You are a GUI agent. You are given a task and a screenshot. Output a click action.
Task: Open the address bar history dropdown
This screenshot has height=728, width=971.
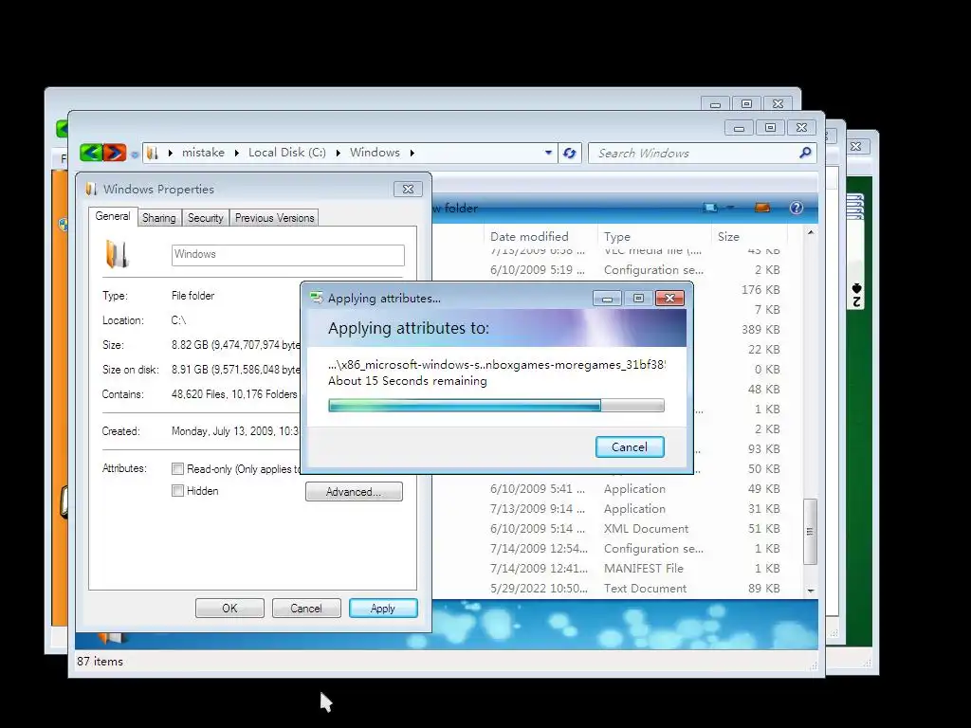coord(548,153)
